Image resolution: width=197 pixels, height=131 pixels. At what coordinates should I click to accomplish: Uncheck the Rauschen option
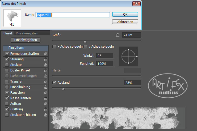coord(7,93)
